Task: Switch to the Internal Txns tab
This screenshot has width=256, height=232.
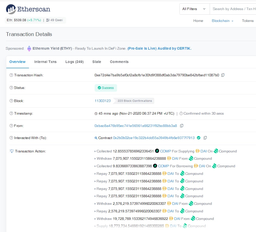Action: tap(45, 62)
